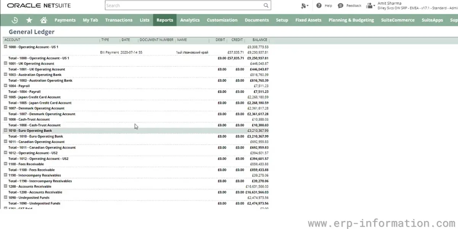Select Total - 1010 - Euro Operating Bank
458x229 pixels.
pyautogui.click(x=136, y=136)
